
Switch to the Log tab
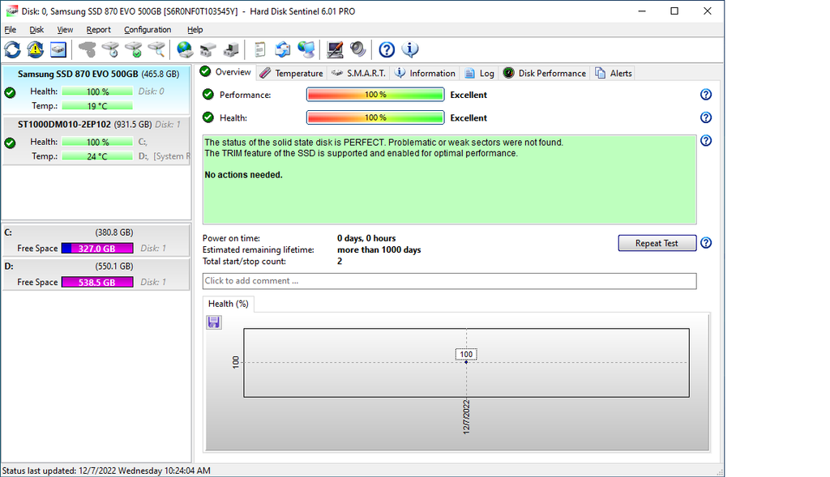point(480,74)
